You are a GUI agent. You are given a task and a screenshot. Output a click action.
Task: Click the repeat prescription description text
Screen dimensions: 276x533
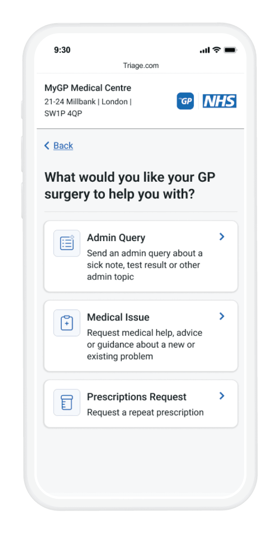click(145, 412)
